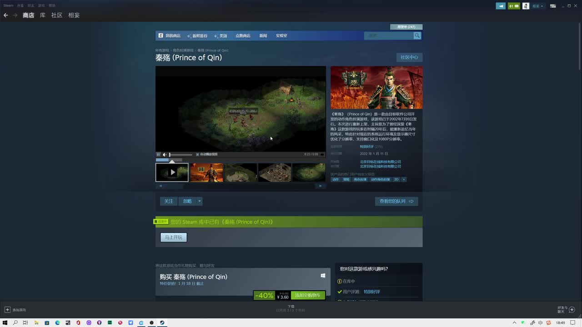Focus the store search field
The height and width of the screenshot is (327, 582).
click(x=389, y=35)
